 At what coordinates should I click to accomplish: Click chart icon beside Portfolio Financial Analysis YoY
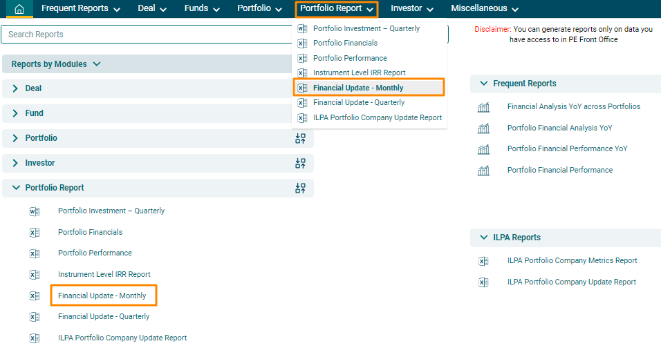[483, 128]
